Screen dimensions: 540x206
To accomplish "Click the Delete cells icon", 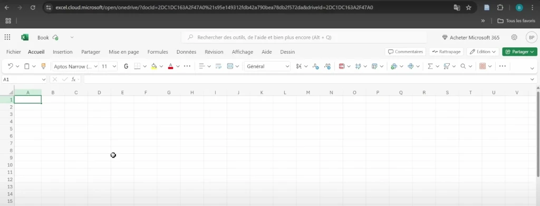I will [410, 66].
